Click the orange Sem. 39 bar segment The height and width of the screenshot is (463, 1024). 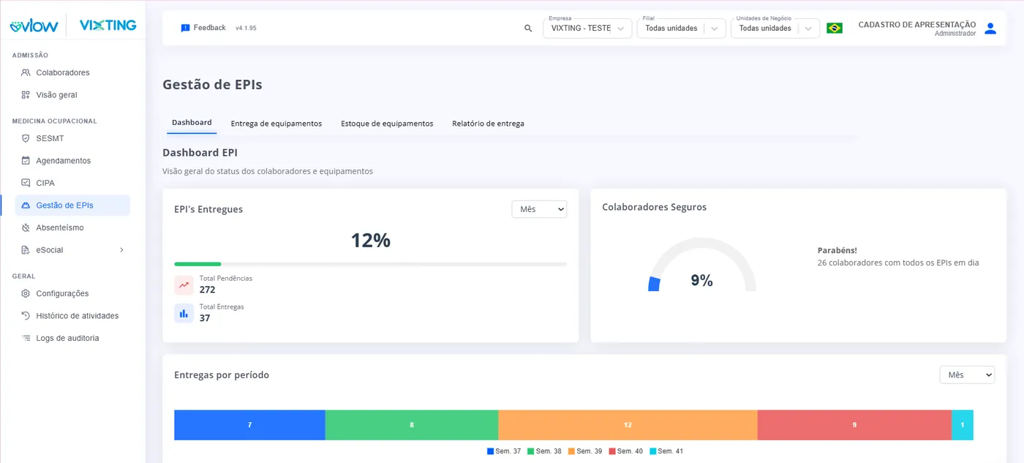coord(628,425)
